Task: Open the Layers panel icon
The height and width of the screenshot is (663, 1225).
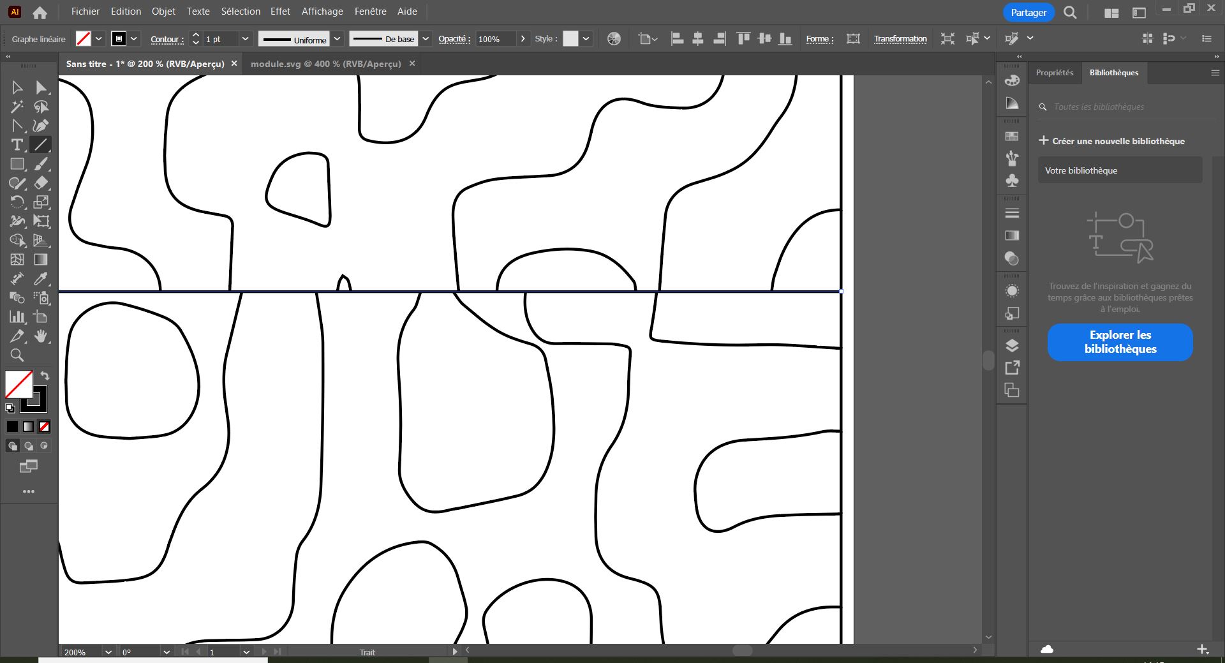Action: pos(1012,346)
